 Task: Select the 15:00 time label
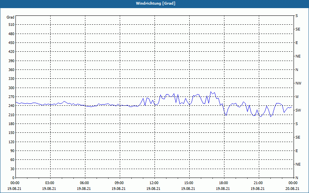click(188, 183)
